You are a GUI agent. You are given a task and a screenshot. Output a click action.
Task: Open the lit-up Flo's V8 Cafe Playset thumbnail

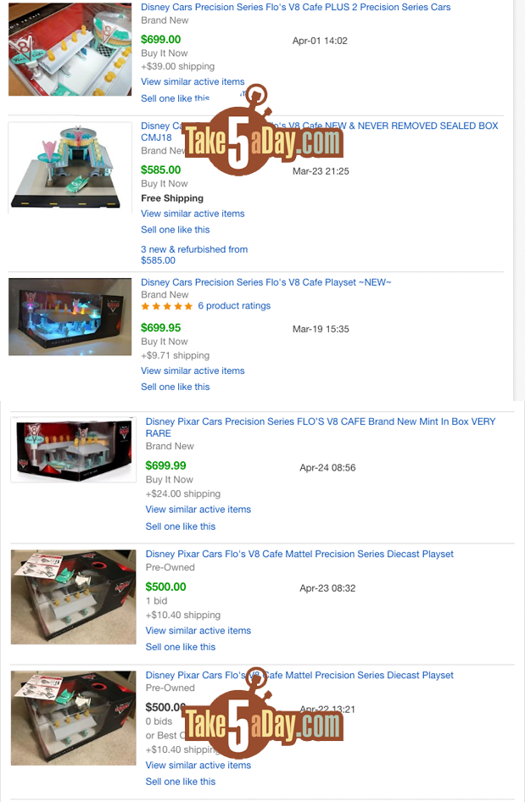70,316
